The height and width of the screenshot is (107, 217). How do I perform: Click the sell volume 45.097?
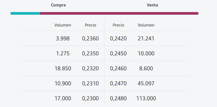(x=146, y=83)
